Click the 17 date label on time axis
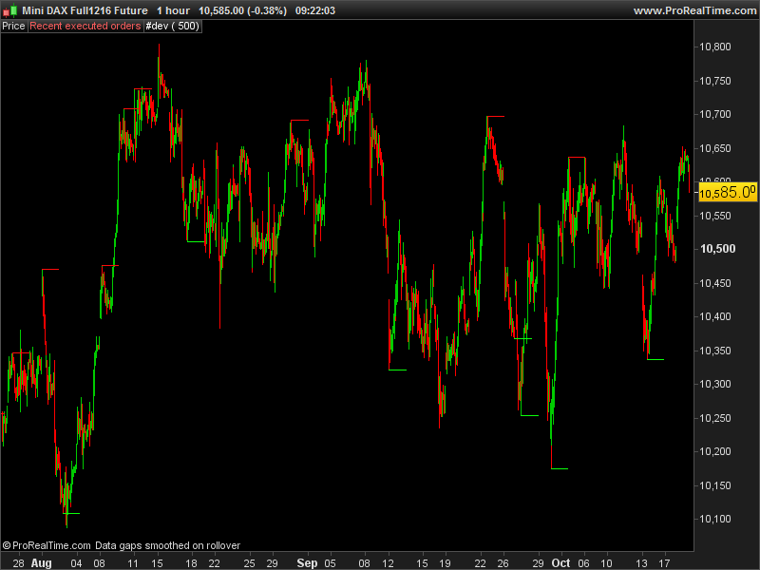 point(664,563)
